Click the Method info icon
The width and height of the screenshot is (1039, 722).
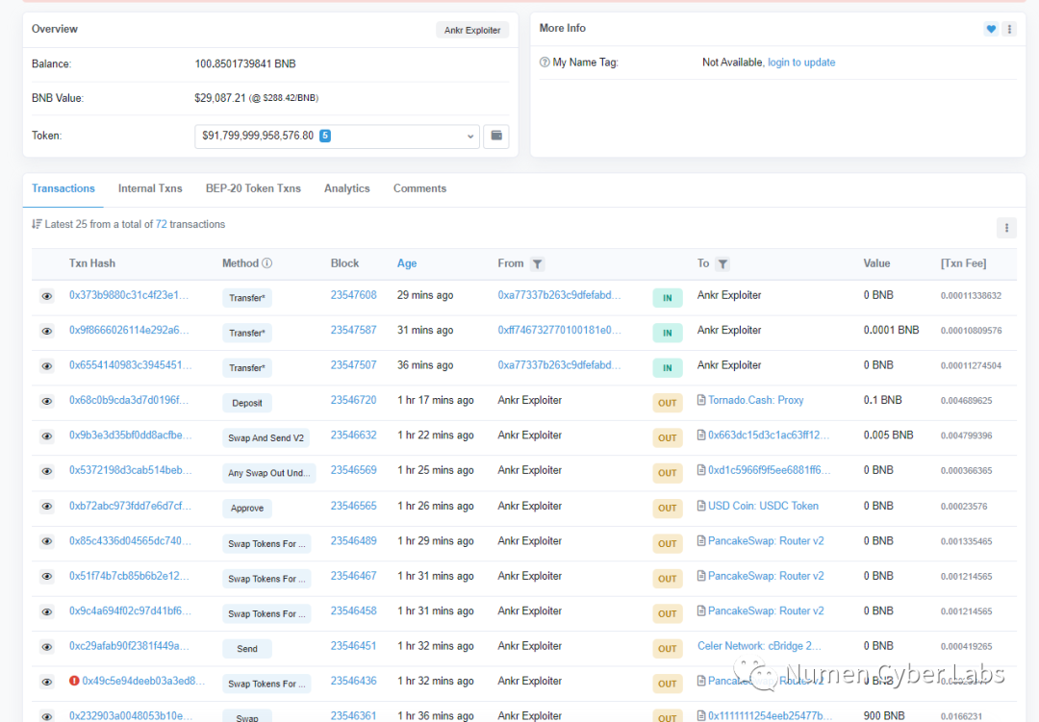pos(267,263)
